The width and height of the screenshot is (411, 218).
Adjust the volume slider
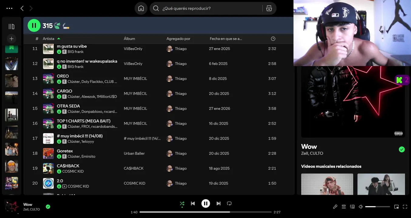point(378,207)
